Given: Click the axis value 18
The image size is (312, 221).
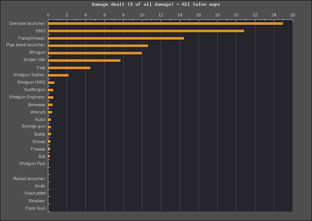Looking at the screenshot, I should pos(217,15).
